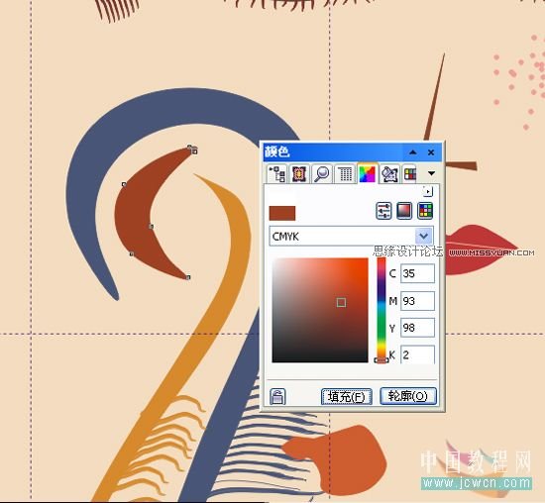Open the Object Manager docker tab

[277, 173]
